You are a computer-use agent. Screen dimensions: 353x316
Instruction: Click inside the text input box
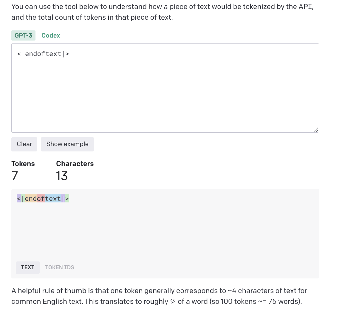point(165,92)
